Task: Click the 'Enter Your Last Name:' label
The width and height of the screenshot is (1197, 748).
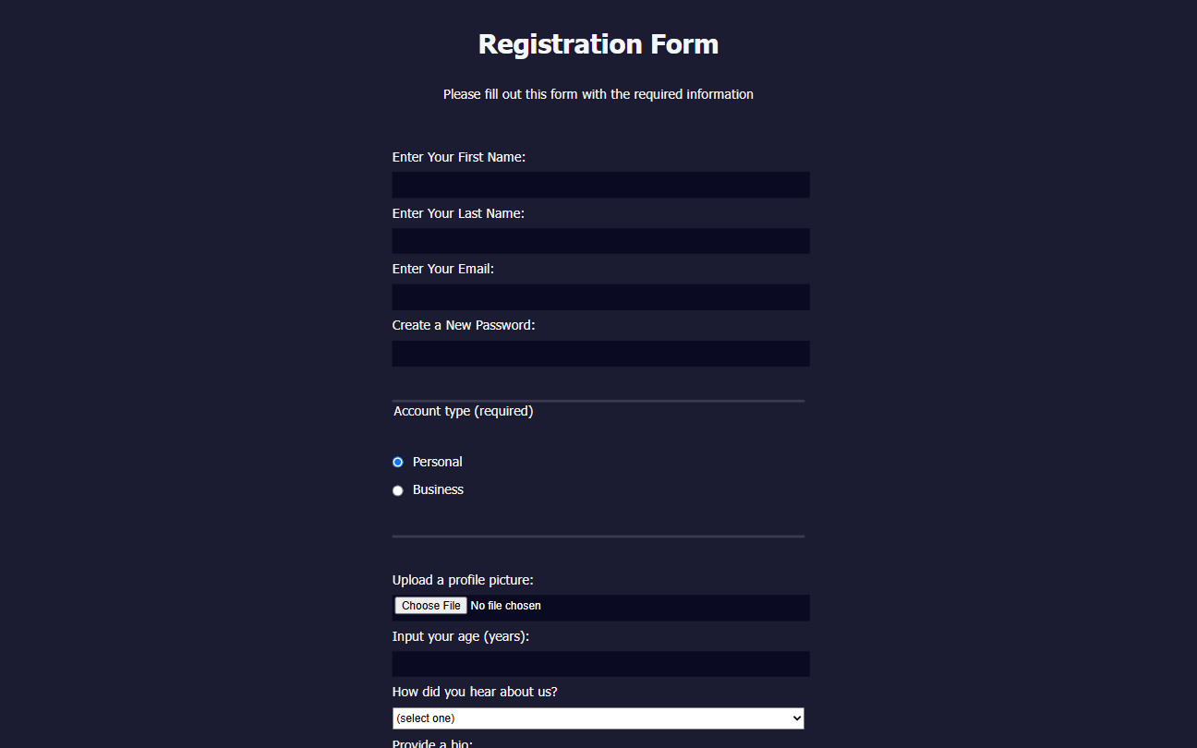Action: 458,213
